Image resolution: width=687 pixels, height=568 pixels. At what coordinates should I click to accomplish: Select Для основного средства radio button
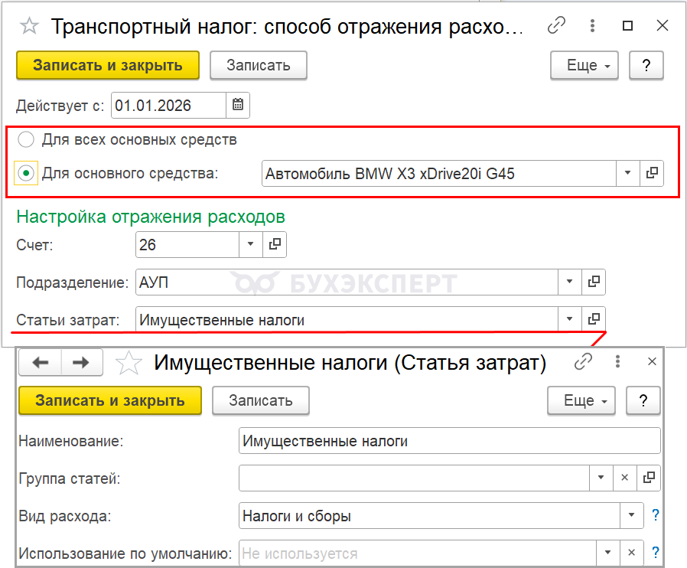coord(27,174)
